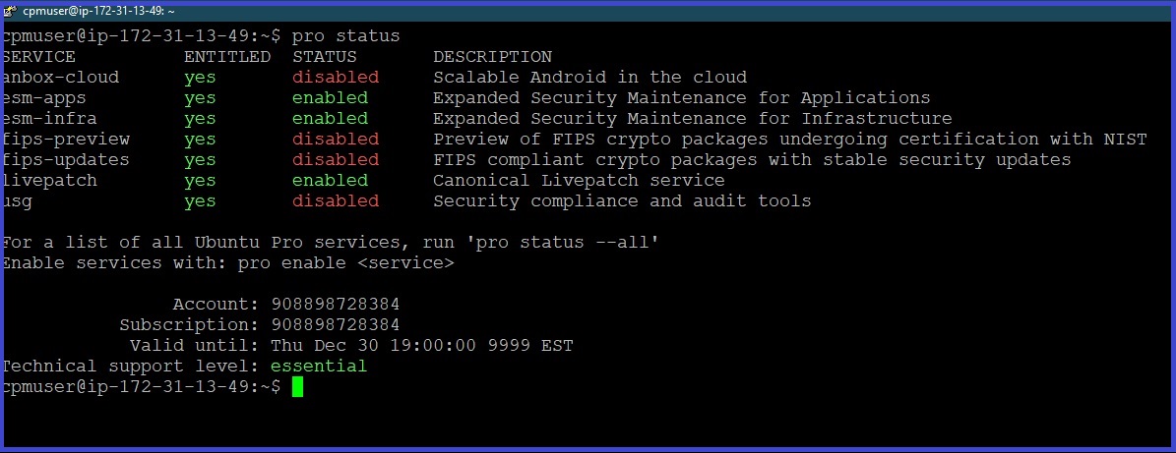Click the esm-apps service name

(44, 98)
